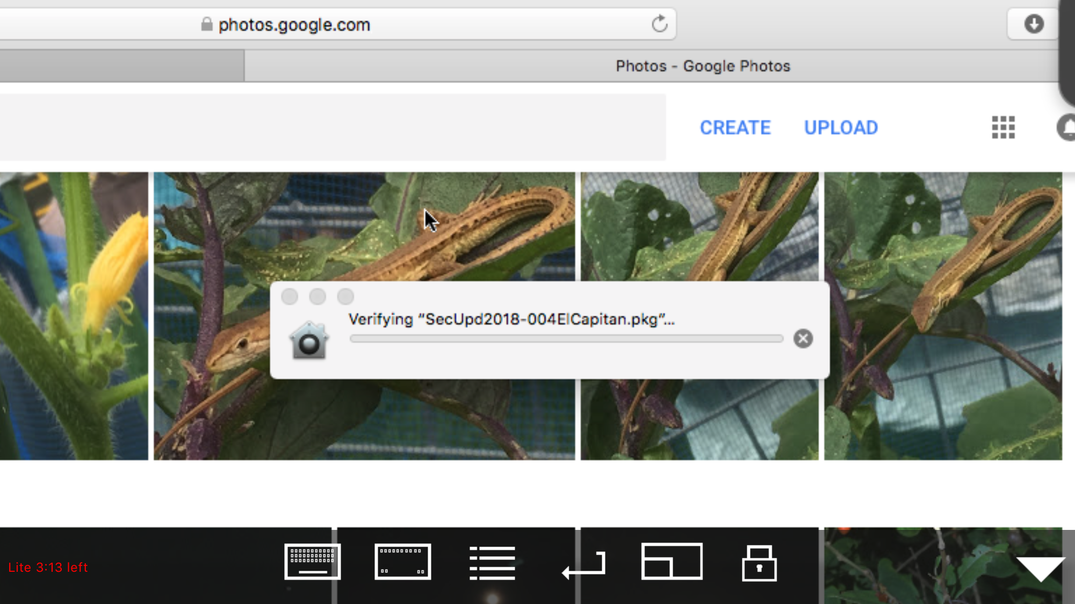Image resolution: width=1075 pixels, height=604 pixels.
Task: Switch to the gray background tab
Action: point(122,66)
